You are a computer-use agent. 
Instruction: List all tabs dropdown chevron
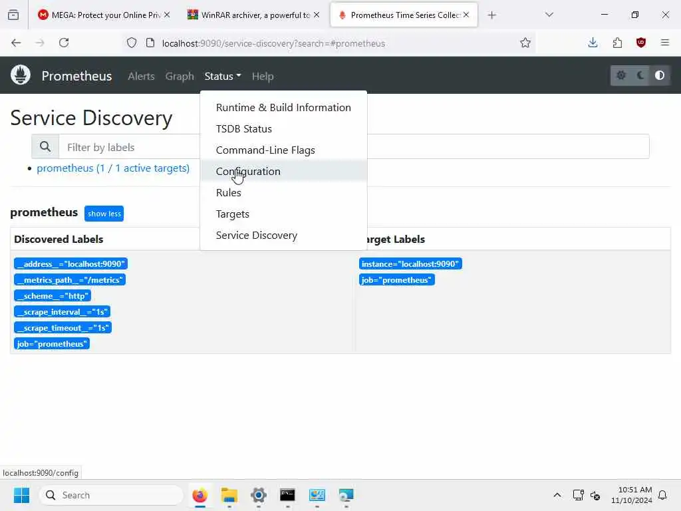(549, 15)
